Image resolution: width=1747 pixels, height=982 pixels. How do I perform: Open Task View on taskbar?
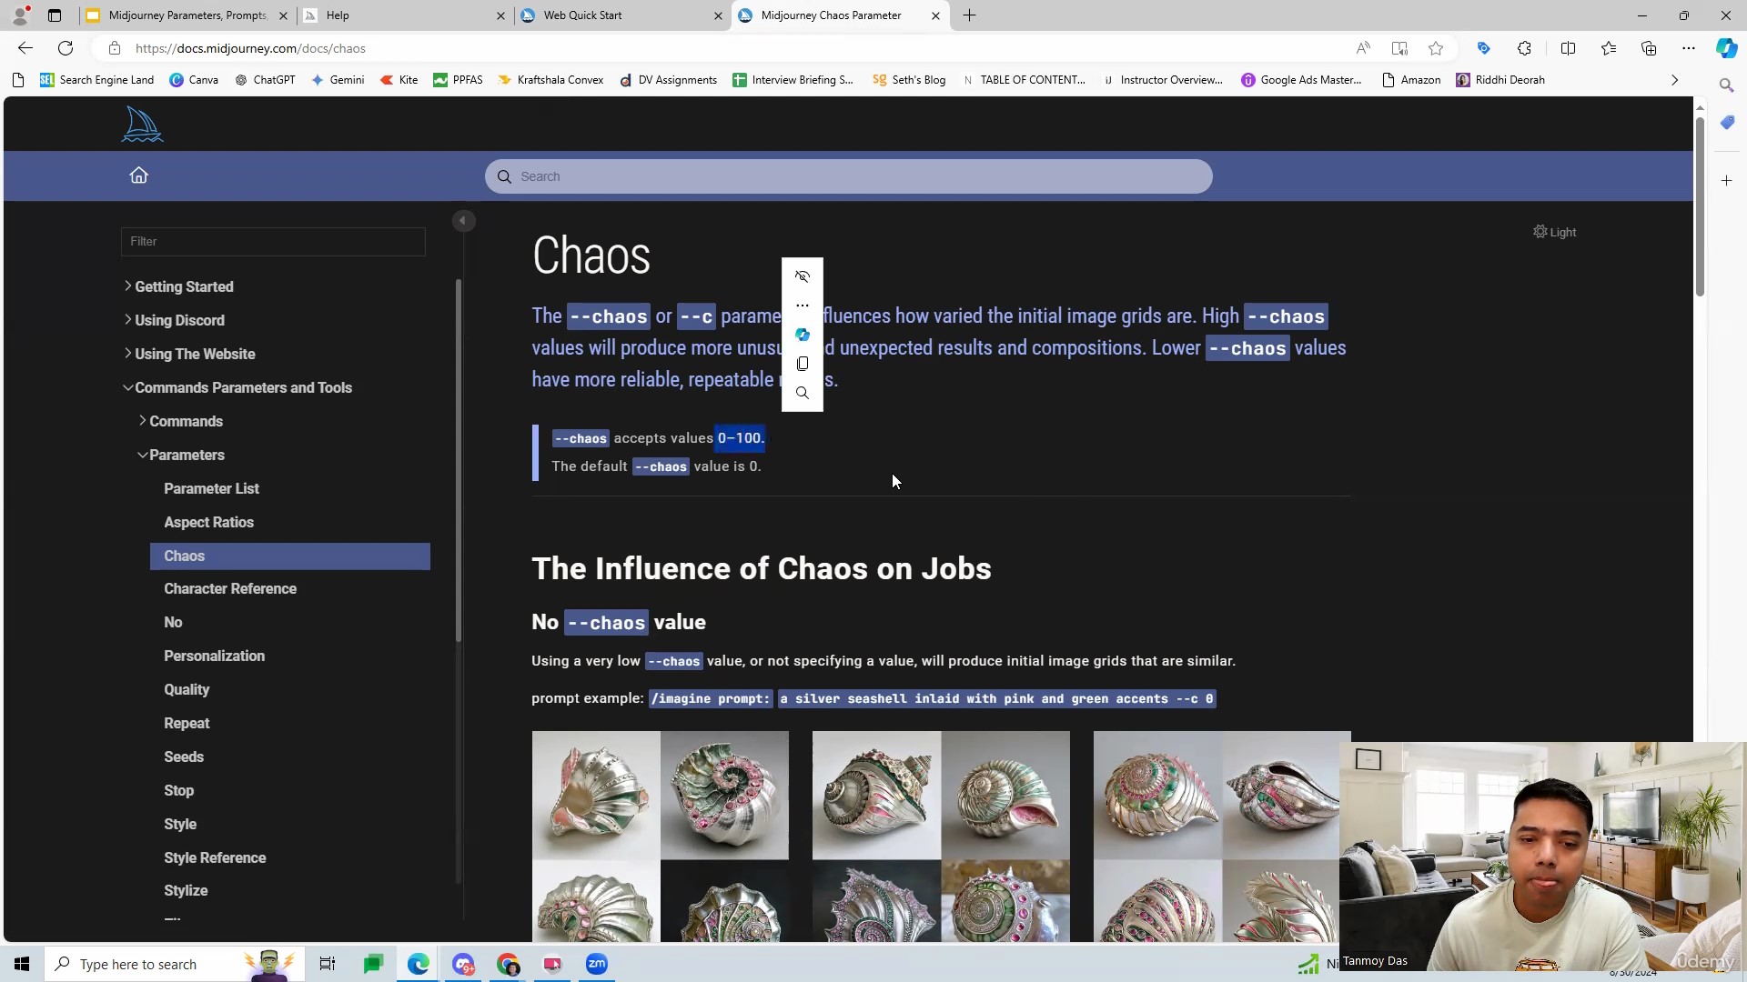click(327, 964)
